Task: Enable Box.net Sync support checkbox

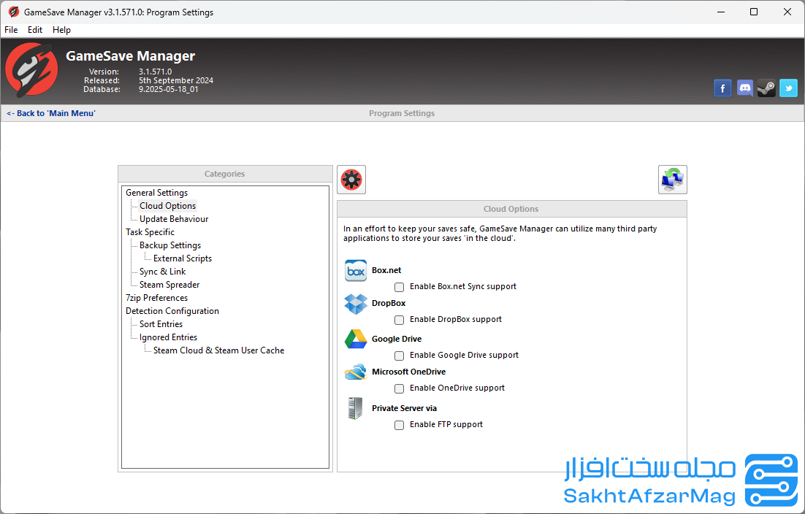Action: tap(399, 287)
